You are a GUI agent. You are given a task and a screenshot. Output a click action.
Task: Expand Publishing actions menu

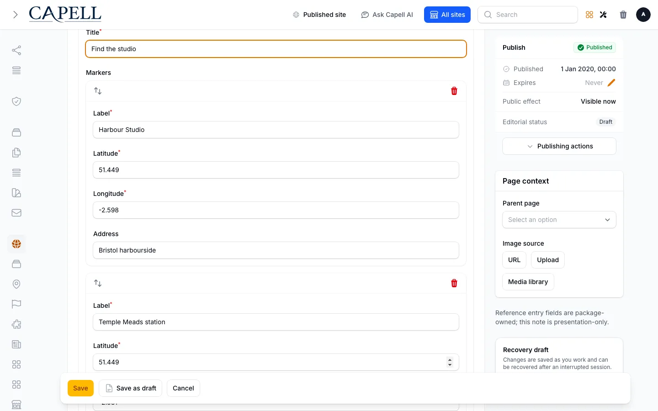[559, 146]
